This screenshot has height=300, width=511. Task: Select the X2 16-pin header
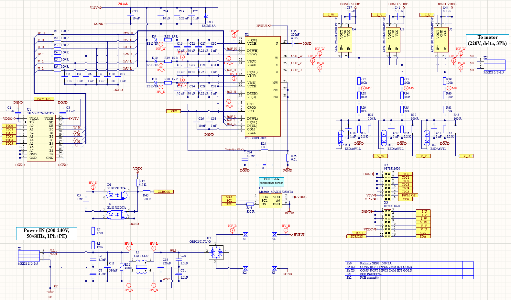pos(387,186)
